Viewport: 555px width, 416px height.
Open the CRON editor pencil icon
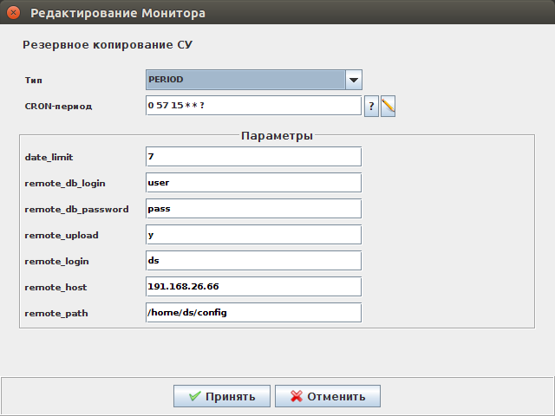(388, 107)
